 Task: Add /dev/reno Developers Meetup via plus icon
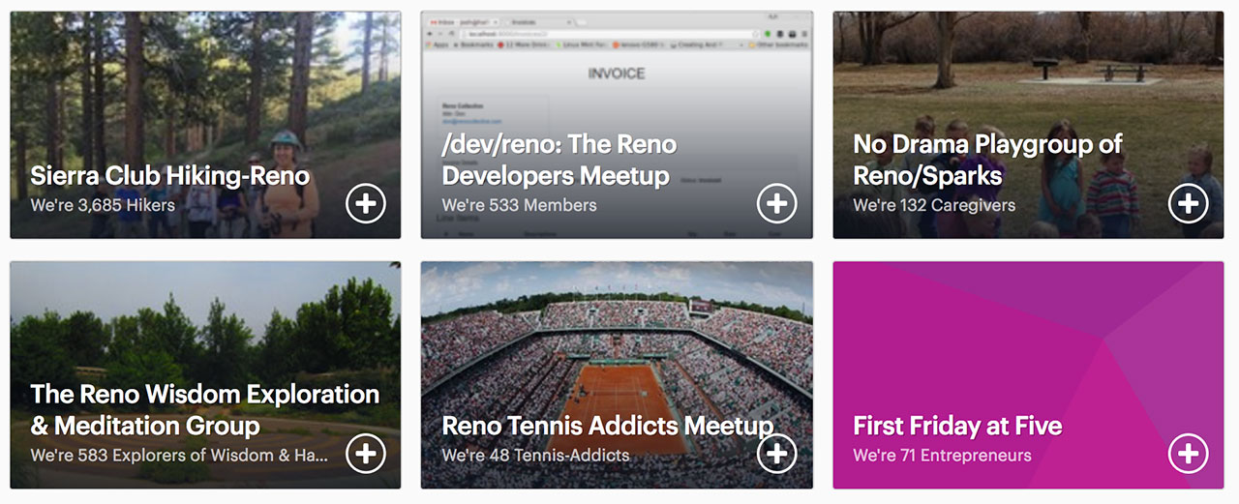pyautogui.click(x=777, y=204)
